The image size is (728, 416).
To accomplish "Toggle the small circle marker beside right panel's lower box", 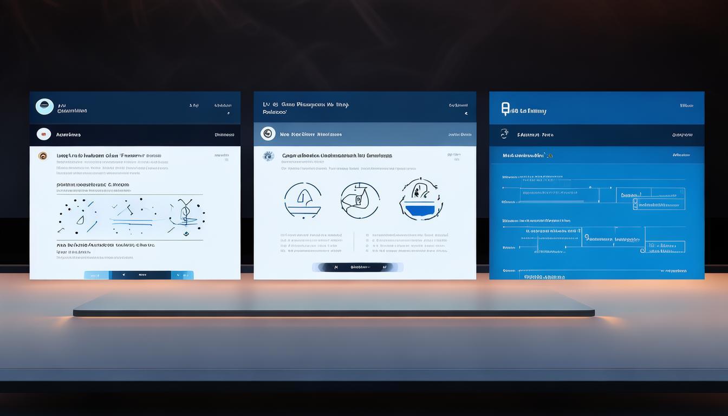I will coord(642,250).
